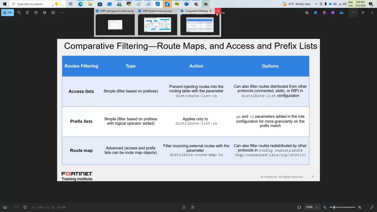The image size is (377, 212).
Task: Click the Routes Filtering column header
Action: click(81, 66)
